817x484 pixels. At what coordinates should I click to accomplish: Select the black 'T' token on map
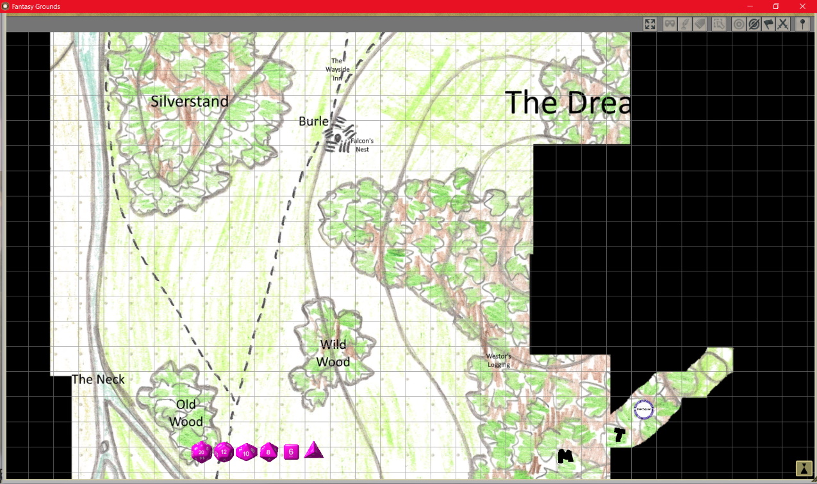[x=619, y=435]
